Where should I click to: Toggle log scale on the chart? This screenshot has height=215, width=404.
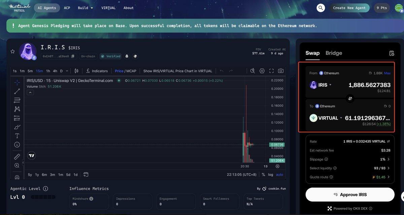271,175
